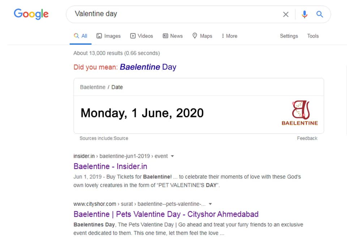Open the Tools menu
Viewport: 347px width, 245px height.
[313, 36]
